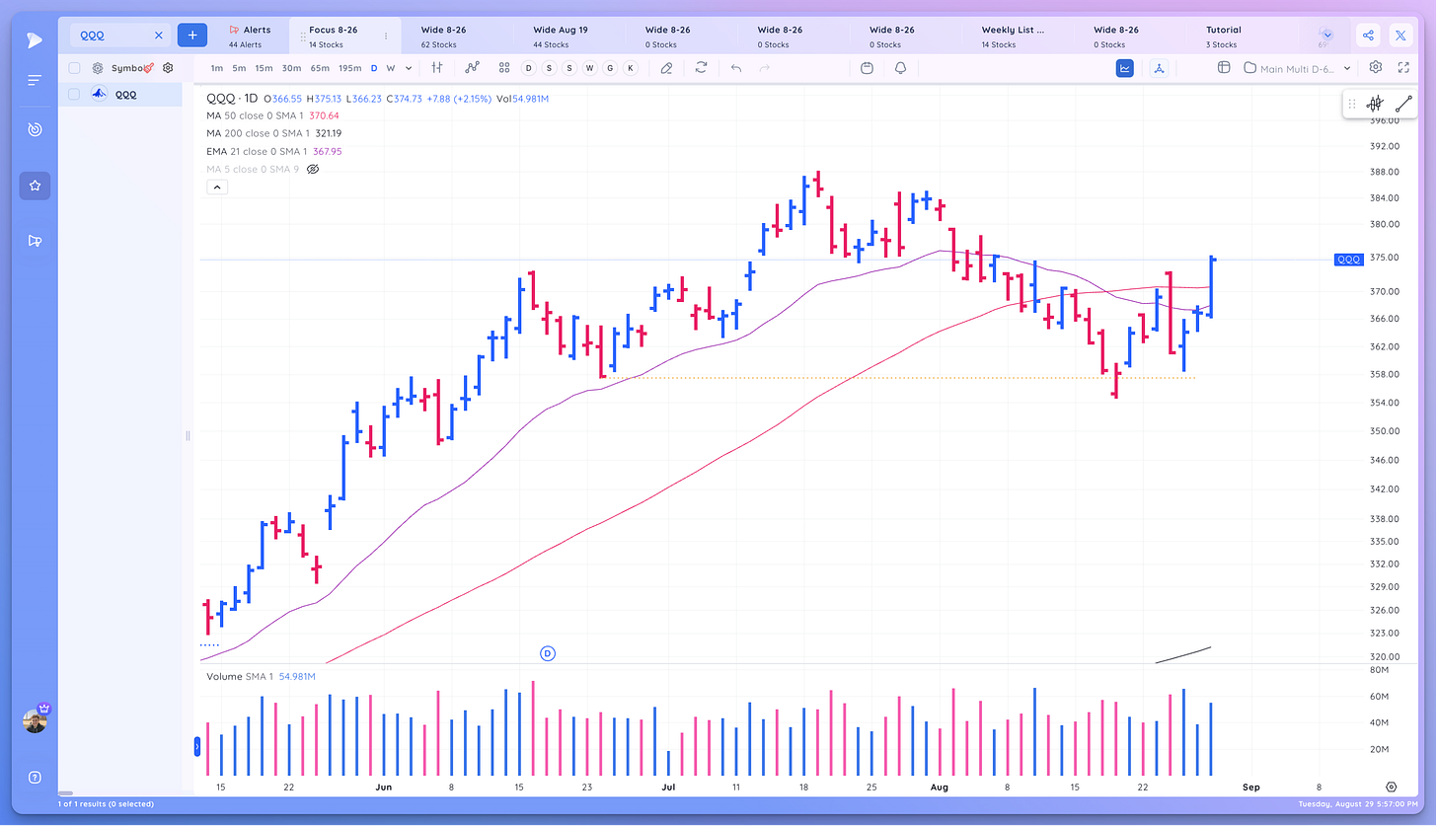Click the refresh sync arrows icon
1437x826 pixels.
pos(701,68)
